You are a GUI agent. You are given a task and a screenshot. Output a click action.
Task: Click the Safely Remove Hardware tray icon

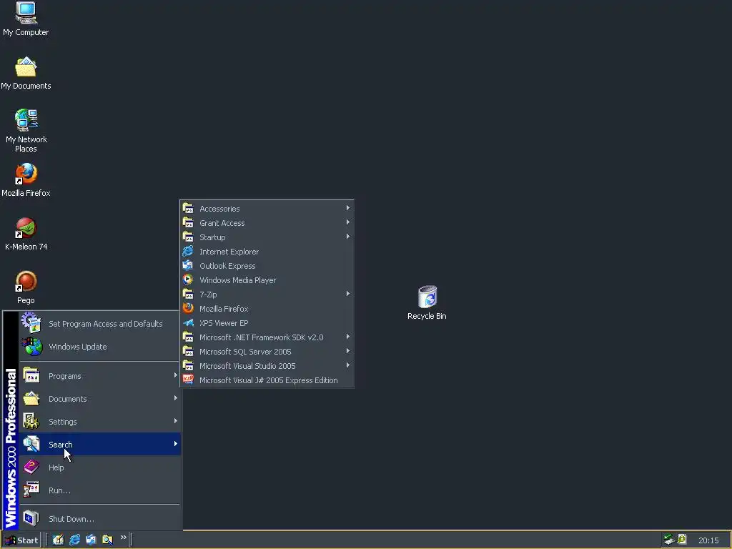point(669,540)
